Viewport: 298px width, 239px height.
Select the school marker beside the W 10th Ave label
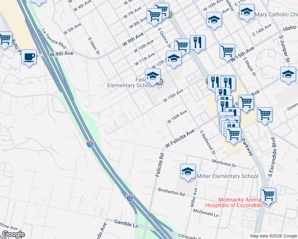(x=214, y=20)
